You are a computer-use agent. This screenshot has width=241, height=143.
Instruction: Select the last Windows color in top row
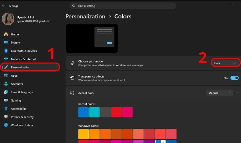(x=171, y=134)
